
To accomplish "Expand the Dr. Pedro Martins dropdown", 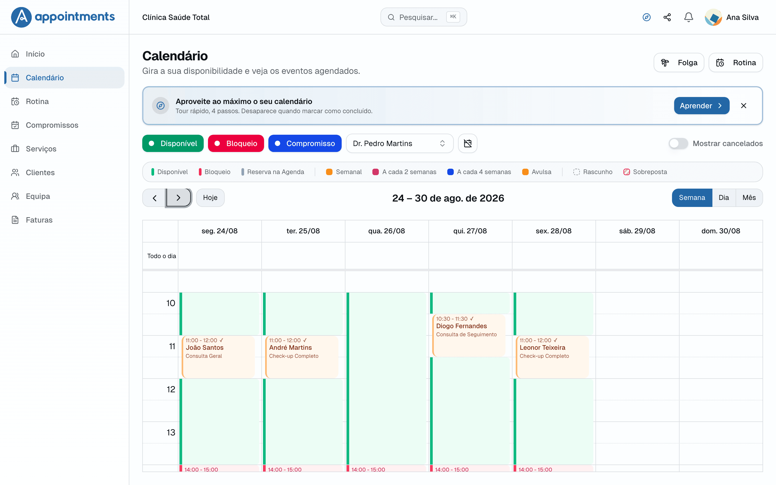I will point(400,143).
